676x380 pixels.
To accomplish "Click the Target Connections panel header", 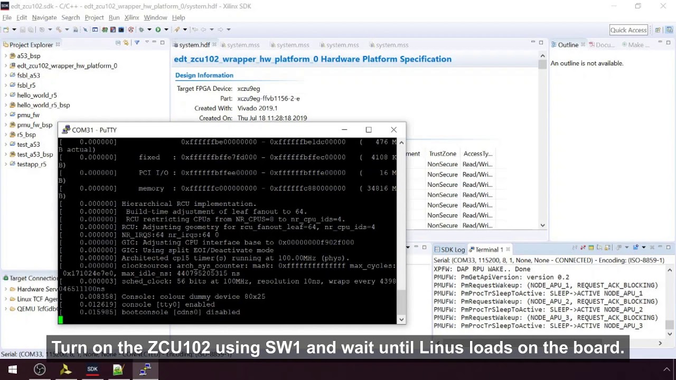I will [30, 278].
